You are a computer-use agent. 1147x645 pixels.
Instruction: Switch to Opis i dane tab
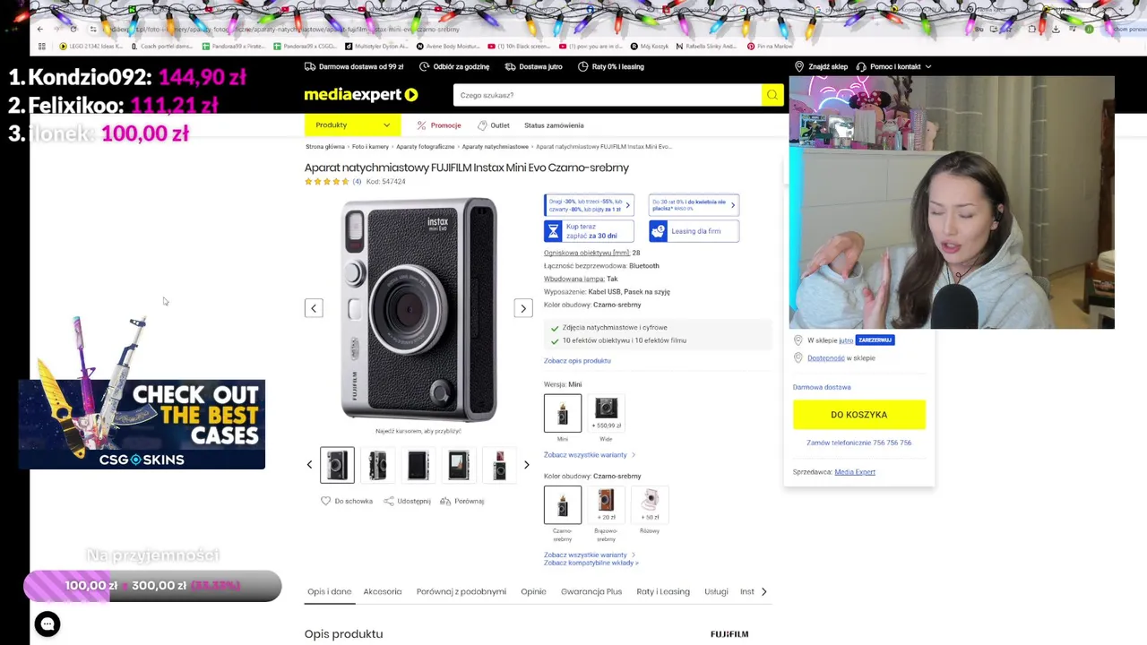[x=330, y=591]
